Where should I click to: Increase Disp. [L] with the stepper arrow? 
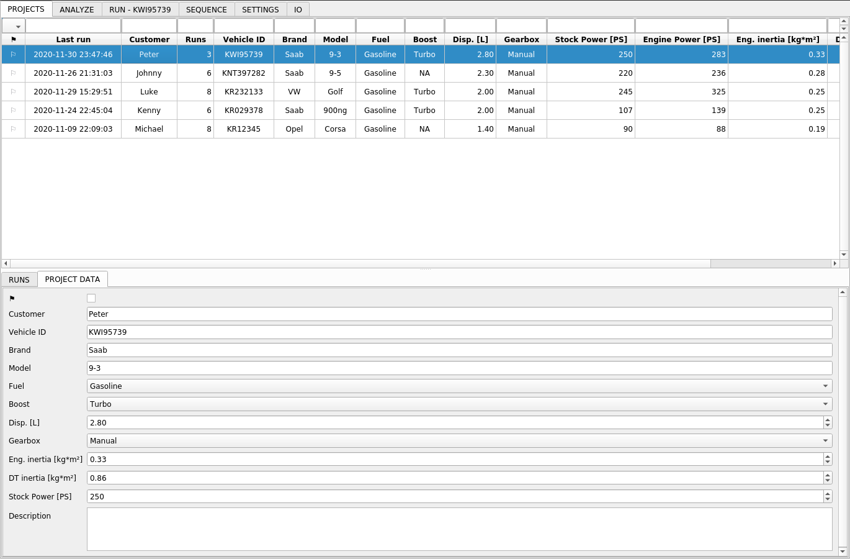tap(828, 420)
